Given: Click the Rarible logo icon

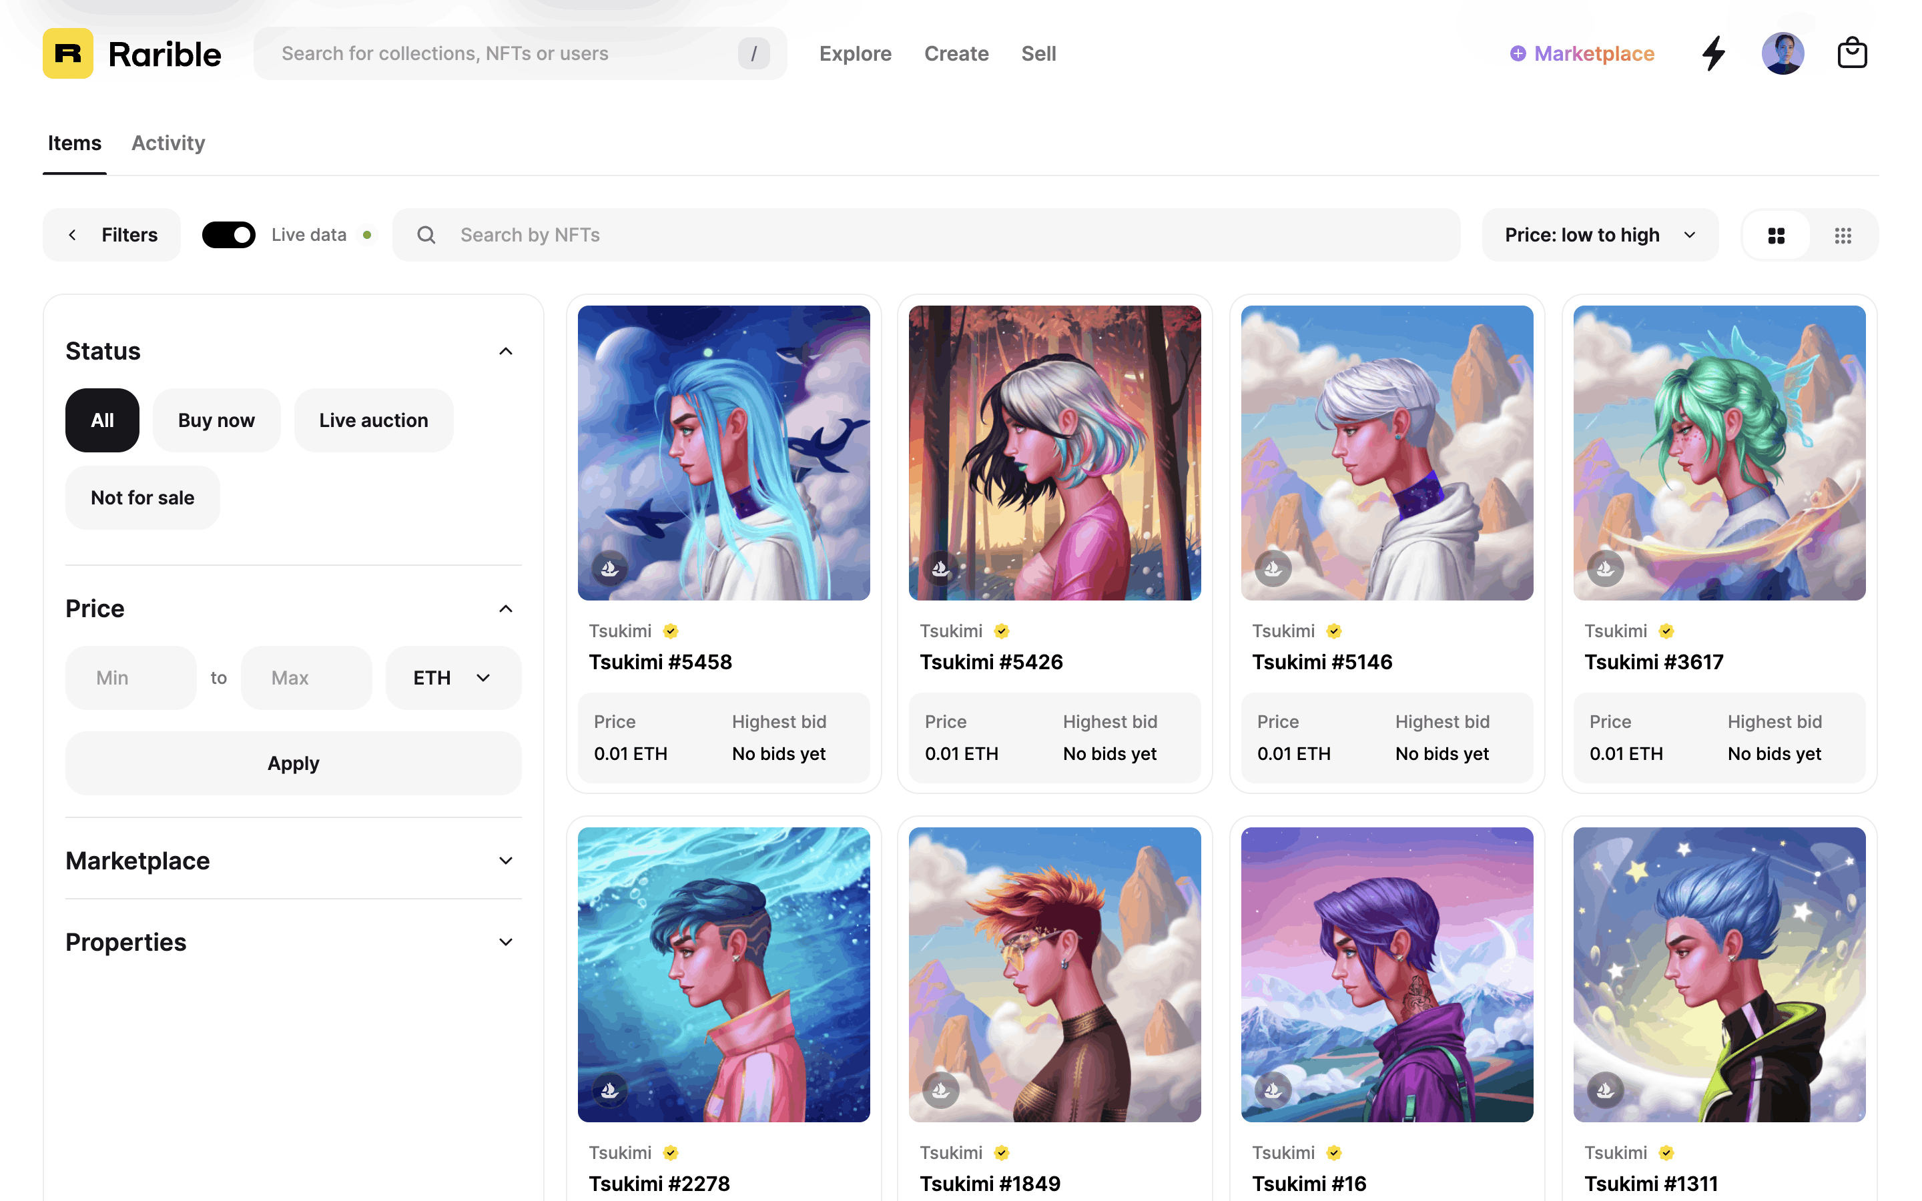Looking at the screenshot, I should (x=67, y=53).
